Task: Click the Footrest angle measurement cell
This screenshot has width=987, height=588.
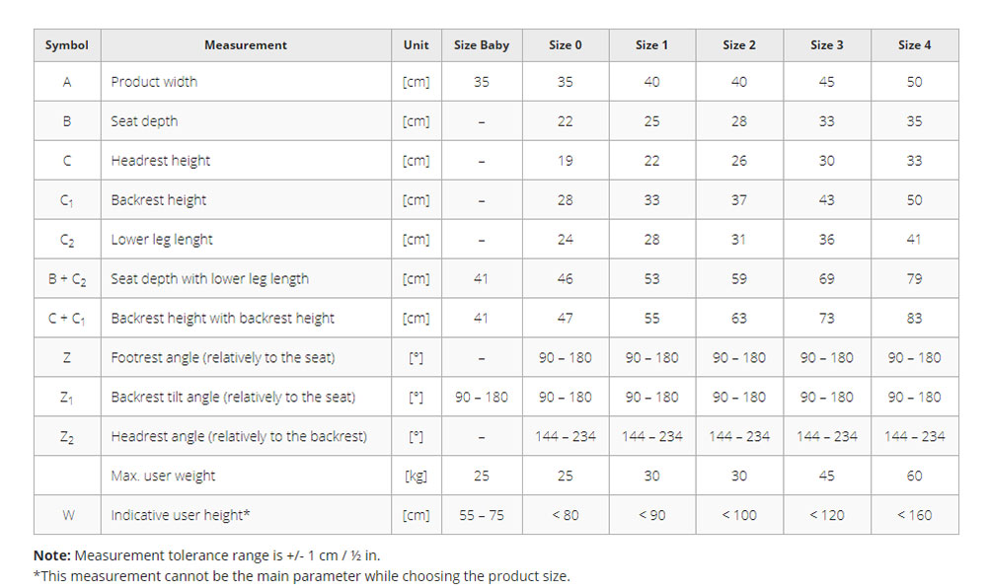Action: click(246, 357)
